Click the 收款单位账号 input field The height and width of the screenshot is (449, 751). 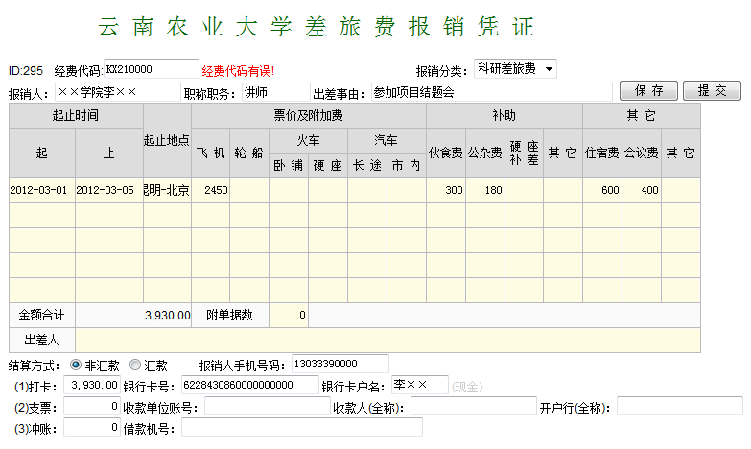[x=268, y=407]
